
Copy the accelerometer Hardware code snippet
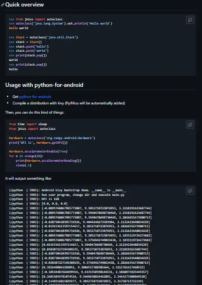point(190,125)
